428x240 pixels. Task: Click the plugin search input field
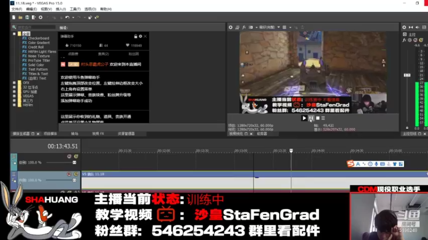click(36, 27)
